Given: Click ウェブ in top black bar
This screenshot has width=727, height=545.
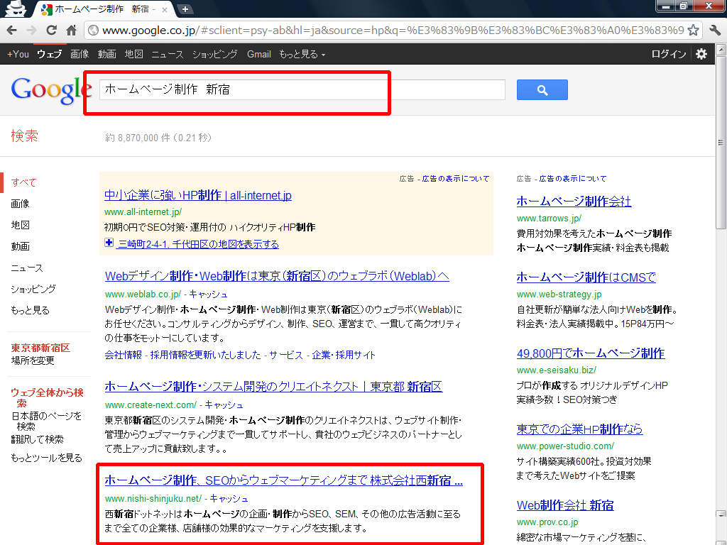Looking at the screenshot, I should click(49, 54).
